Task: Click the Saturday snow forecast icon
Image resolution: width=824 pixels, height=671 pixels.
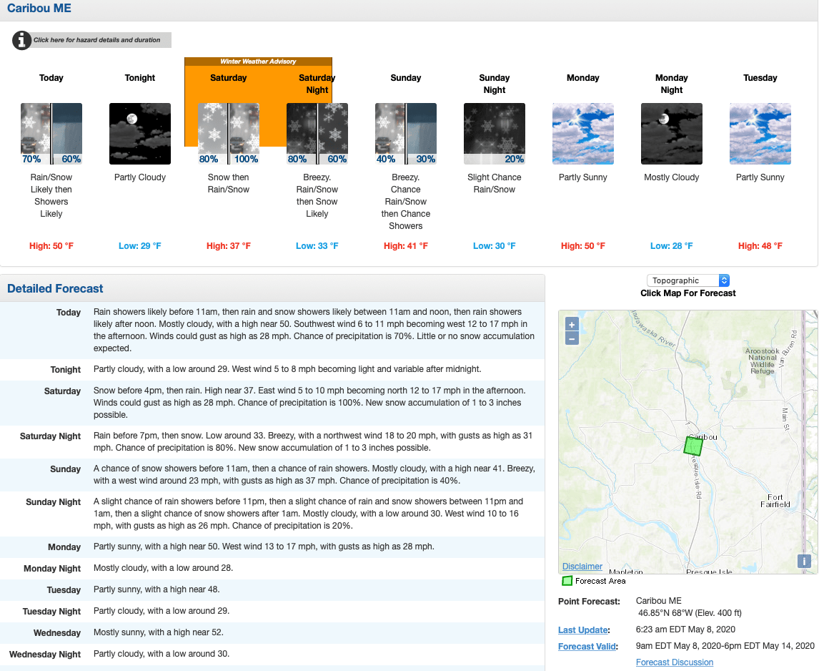Action: 229,134
